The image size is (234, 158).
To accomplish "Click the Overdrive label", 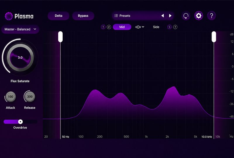I will coord(20,127).
